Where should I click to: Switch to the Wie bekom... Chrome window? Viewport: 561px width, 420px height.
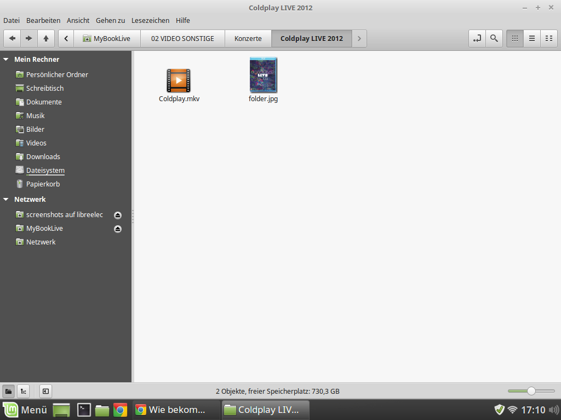176,410
